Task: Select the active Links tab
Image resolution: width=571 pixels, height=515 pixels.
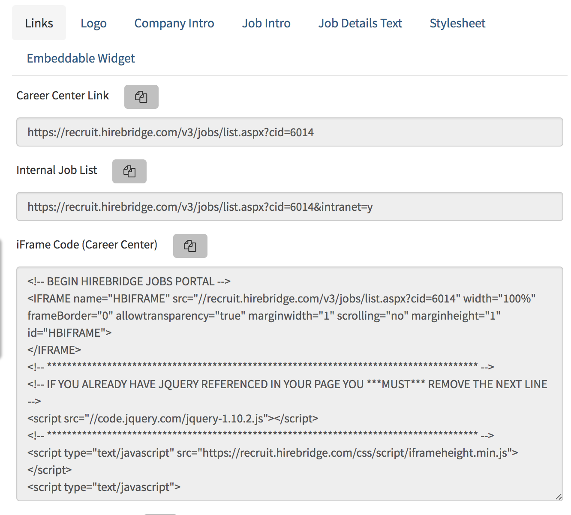Action: (39, 23)
